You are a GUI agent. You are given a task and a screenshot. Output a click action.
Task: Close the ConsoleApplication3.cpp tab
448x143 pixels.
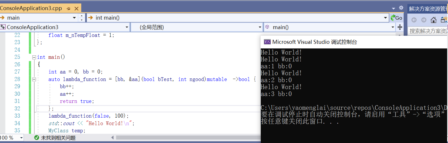pos(76,9)
